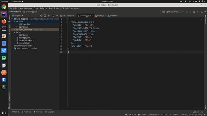Click the Run with Coverage icon
The image size is (207, 116).
pyautogui.click(x=191, y=12)
